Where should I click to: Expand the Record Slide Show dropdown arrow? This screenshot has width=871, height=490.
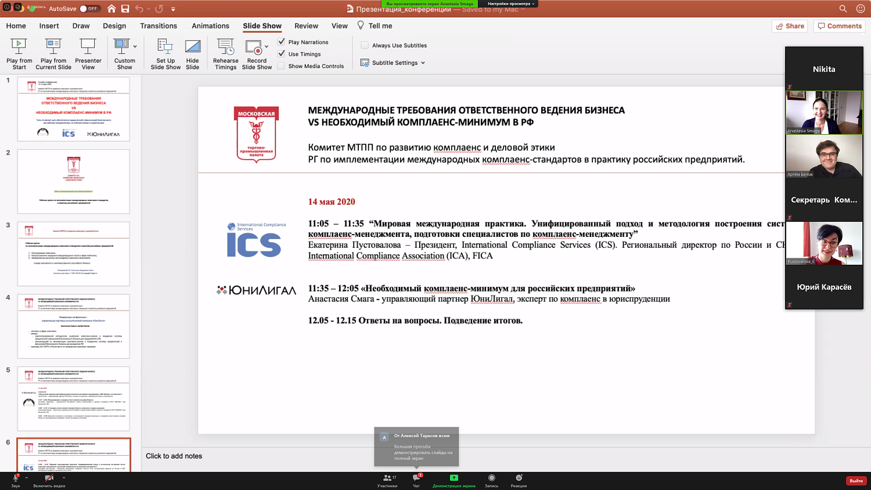click(x=267, y=46)
